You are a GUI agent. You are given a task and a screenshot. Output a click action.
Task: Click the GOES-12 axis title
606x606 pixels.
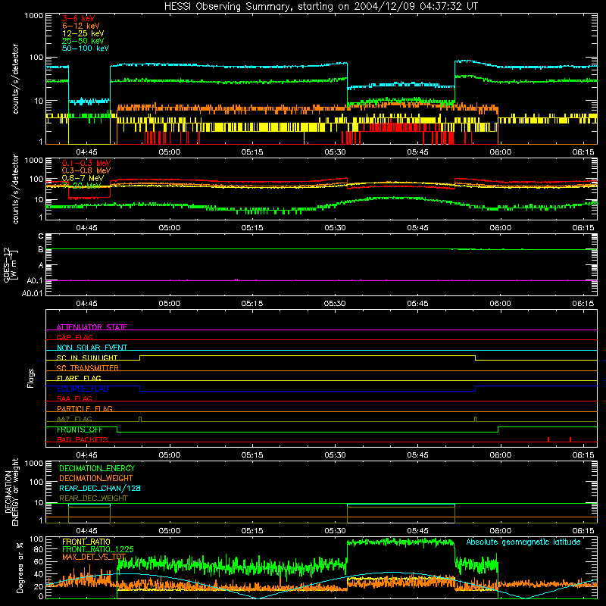click(x=10, y=264)
